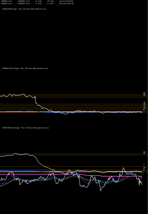
Task: Click the 200EMA: 8.59 value
Action: (24, 4)
